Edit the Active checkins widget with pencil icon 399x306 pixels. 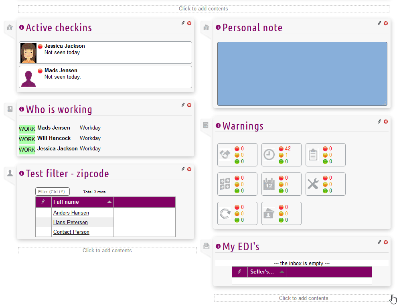point(183,23)
